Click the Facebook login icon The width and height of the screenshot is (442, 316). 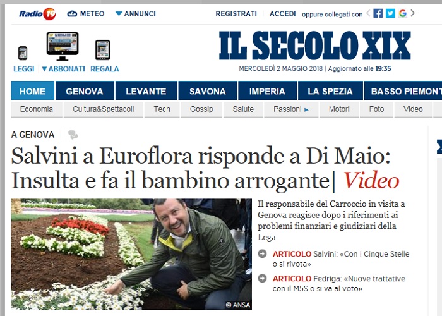tap(378, 13)
